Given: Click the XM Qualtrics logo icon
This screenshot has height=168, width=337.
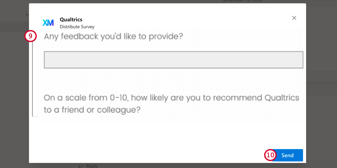Looking at the screenshot, I should coord(48,23).
